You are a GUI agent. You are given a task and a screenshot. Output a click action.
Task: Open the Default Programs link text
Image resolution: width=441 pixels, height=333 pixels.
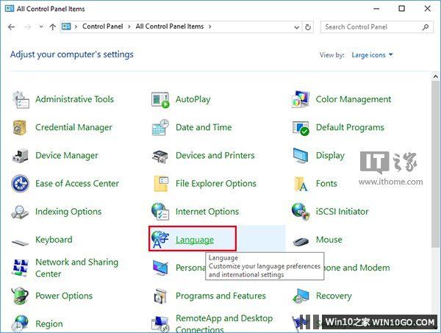pos(350,127)
